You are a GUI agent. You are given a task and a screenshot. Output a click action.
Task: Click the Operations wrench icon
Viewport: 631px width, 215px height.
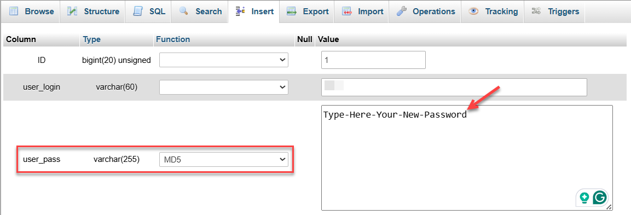[402, 11]
